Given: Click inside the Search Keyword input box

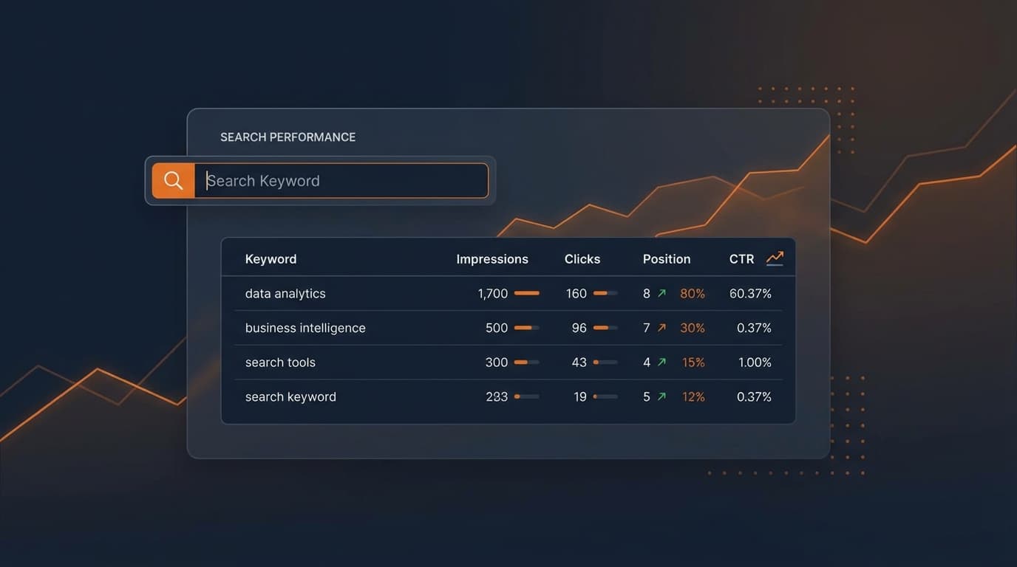Looking at the screenshot, I should 340,180.
